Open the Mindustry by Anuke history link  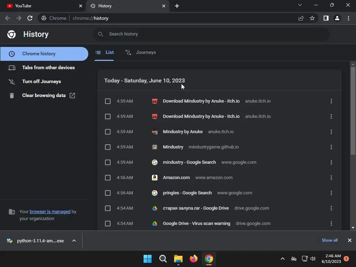[183, 132]
